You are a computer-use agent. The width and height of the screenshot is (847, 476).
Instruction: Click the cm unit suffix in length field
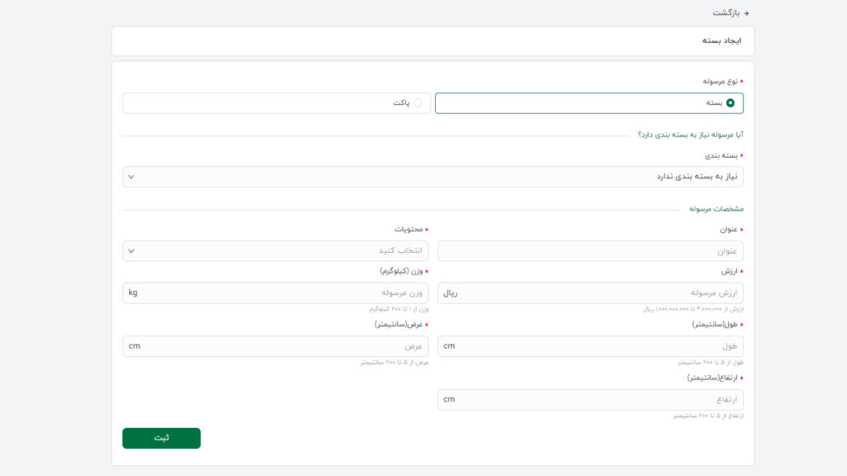449,346
